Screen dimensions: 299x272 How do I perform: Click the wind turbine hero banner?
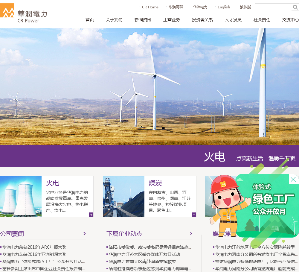(x=149, y=86)
